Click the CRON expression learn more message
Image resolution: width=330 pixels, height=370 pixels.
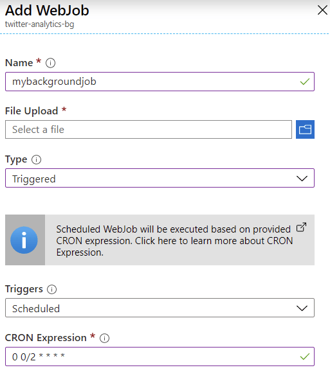[x=174, y=241]
